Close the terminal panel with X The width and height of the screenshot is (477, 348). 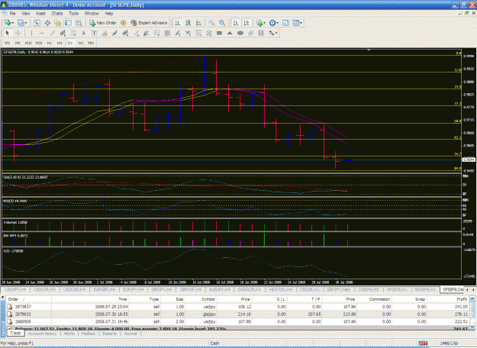[2, 298]
